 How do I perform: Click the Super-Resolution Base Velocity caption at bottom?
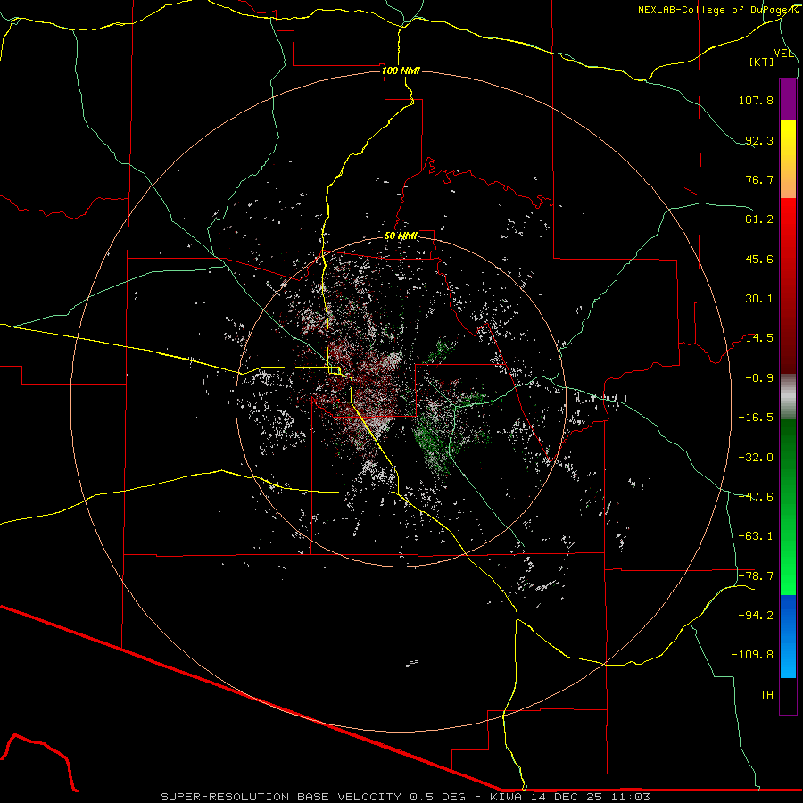(x=406, y=797)
